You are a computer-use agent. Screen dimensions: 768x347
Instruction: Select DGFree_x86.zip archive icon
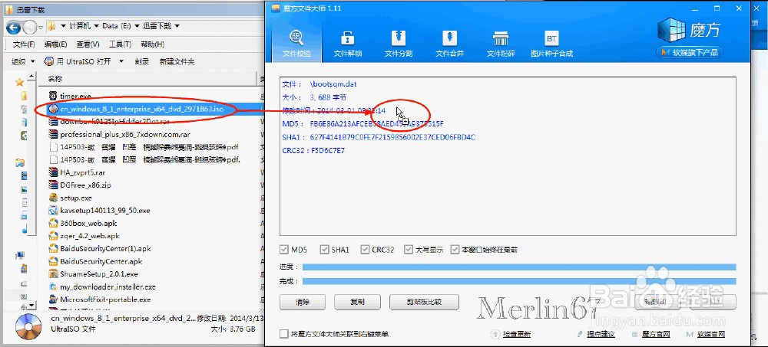[54, 185]
